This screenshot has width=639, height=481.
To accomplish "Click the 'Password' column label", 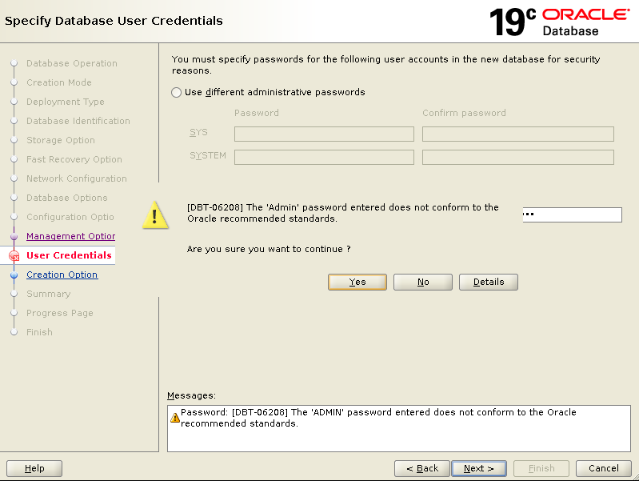I will pos(257,113).
